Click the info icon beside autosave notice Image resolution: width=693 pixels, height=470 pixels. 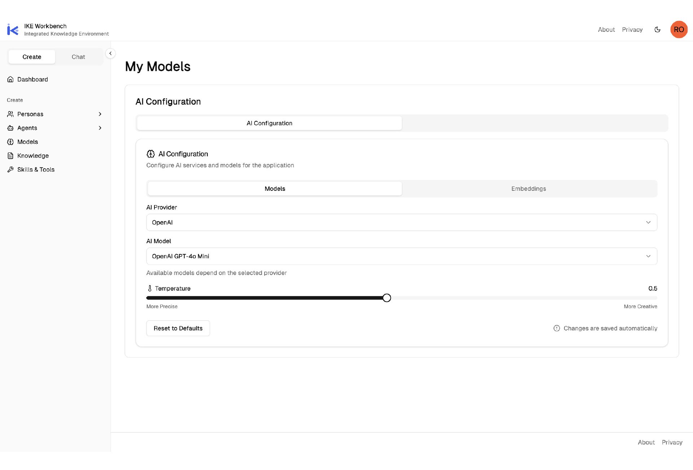pyautogui.click(x=557, y=328)
